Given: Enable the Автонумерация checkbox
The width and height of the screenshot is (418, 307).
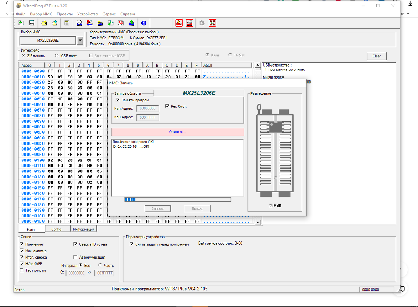Looking at the screenshot, I should click(76, 257).
